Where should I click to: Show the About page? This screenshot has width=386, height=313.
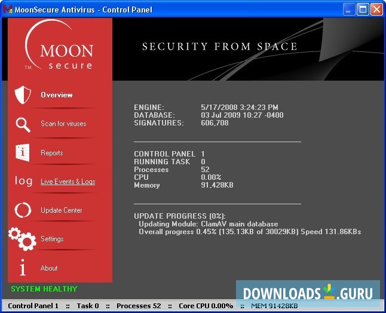pos(49,268)
